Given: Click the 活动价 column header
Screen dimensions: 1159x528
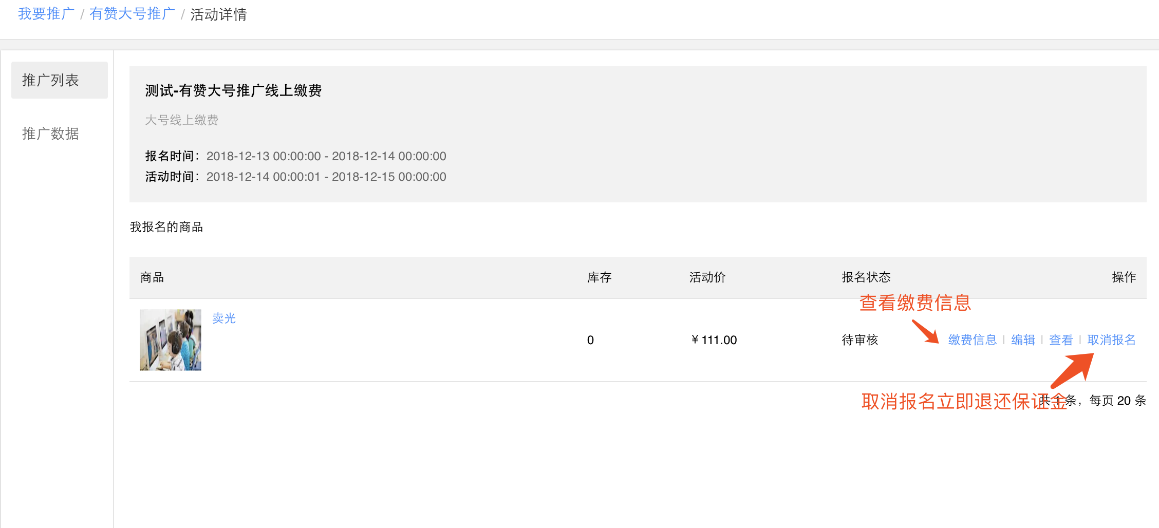Looking at the screenshot, I should tap(707, 277).
